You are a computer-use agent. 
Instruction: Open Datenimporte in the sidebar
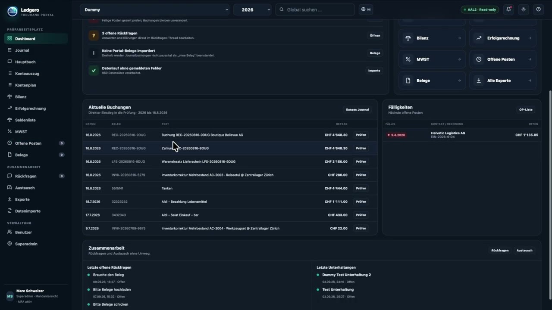[36, 211]
